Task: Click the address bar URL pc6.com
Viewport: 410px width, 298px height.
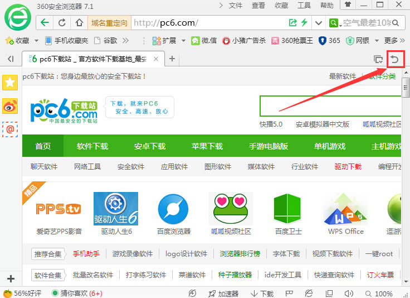Action: click(x=166, y=23)
